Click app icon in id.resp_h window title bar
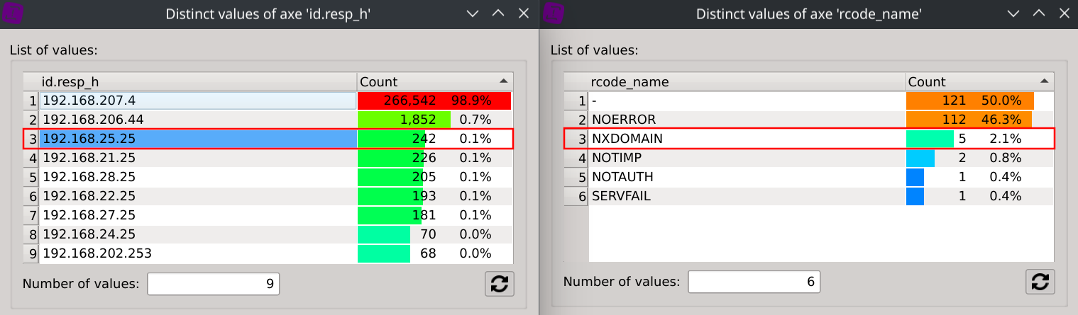 [14, 13]
